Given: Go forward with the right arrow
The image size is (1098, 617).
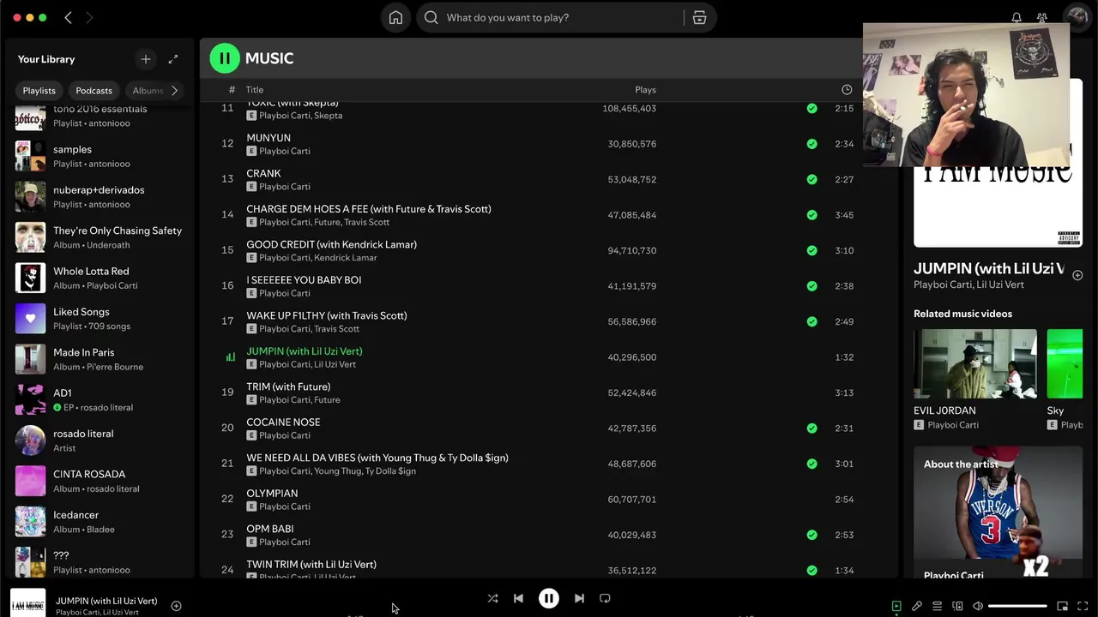Looking at the screenshot, I should [x=89, y=18].
